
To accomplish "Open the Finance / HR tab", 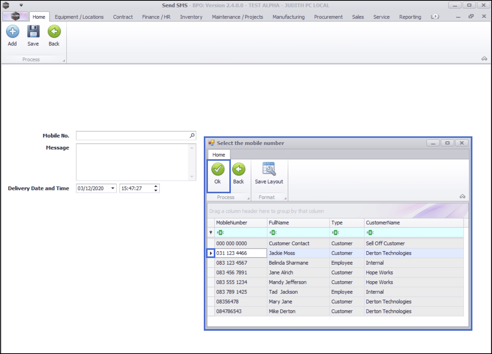I will (x=156, y=17).
